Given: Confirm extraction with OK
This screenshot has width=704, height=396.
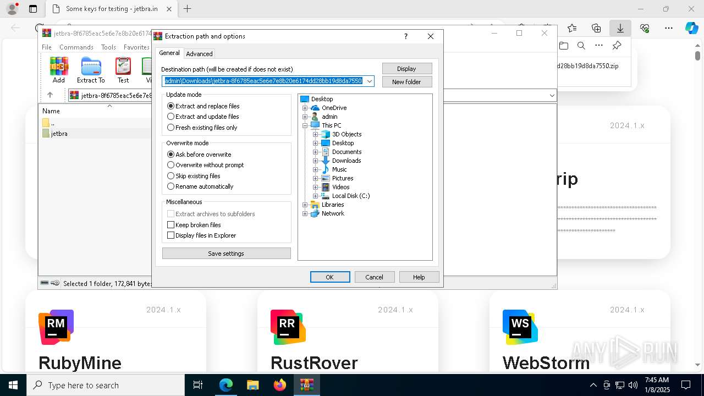Looking at the screenshot, I should [330, 277].
